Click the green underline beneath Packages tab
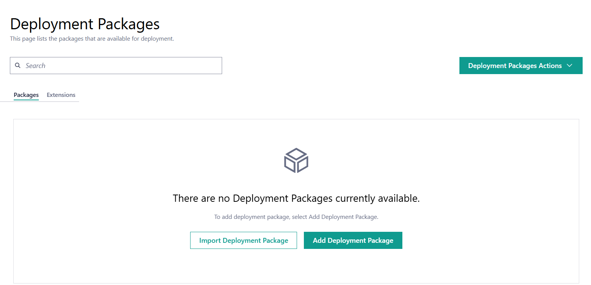The width and height of the screenshot is (591, 285). (26, 100)
